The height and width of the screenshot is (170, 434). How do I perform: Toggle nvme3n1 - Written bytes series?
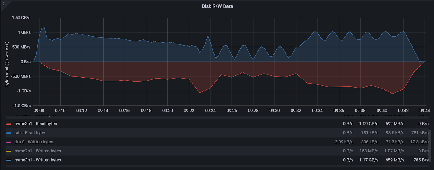[38, 160]
